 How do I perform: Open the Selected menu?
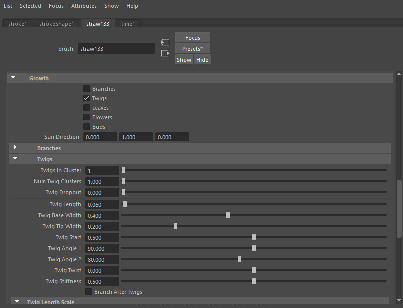point(30,6)
